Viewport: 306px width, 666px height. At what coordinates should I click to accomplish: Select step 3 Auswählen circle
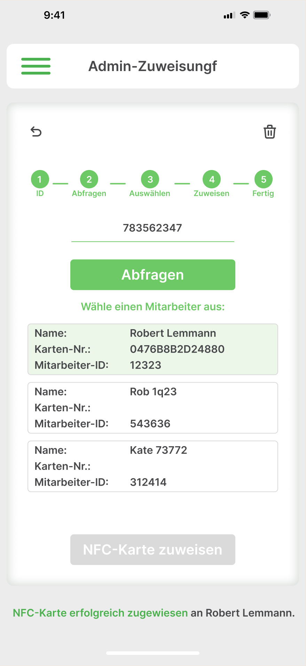tap(150, 179)
